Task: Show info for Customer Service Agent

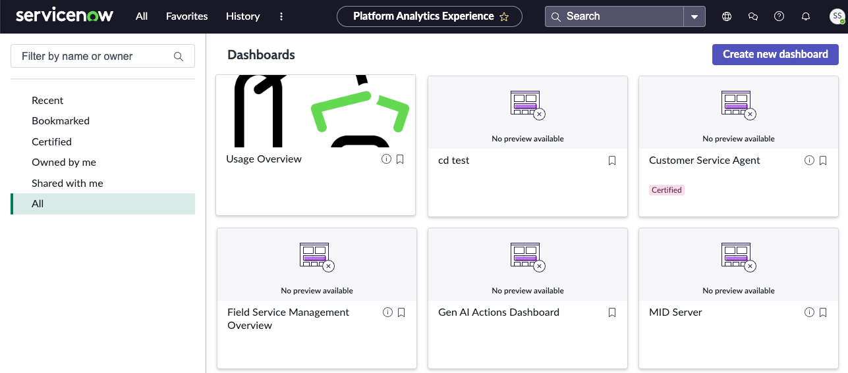Action: 810,161
